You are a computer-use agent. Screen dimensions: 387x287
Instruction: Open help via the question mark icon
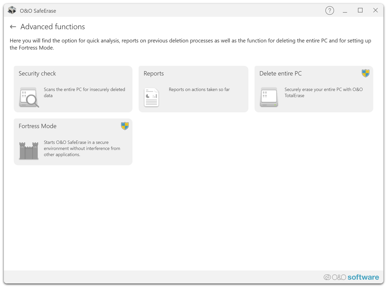click(x=329, y=10)
